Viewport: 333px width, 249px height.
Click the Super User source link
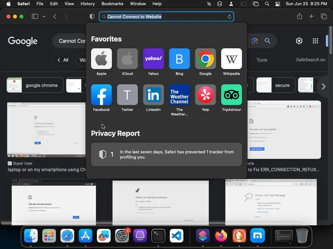(20, 163)
